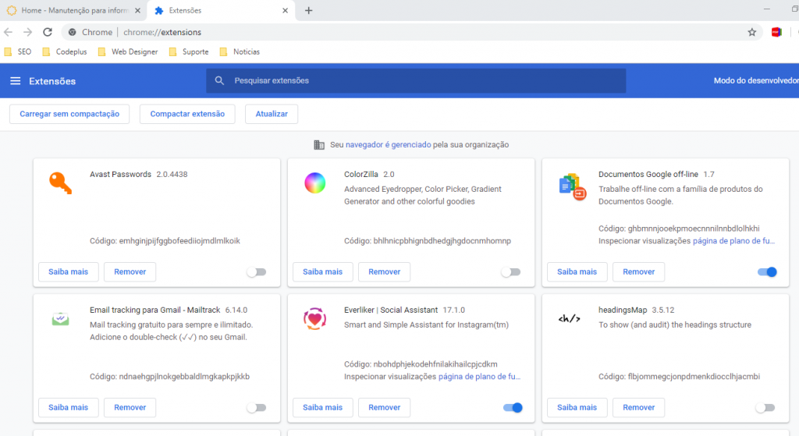Select the Extensões browser tab
Screen dimensions: 799x436
point(222,10)
